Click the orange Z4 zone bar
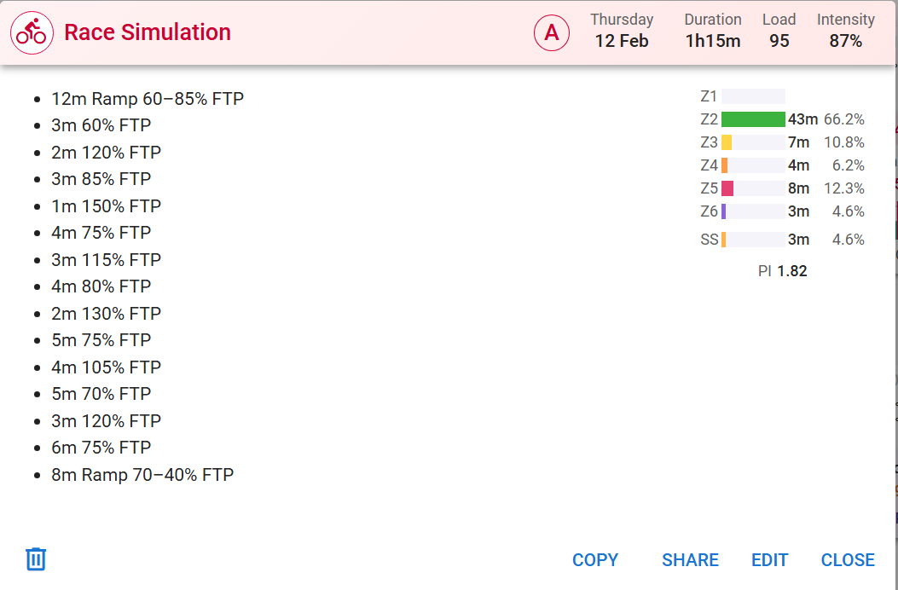The image size is (898, 590). tap(725, 165)
